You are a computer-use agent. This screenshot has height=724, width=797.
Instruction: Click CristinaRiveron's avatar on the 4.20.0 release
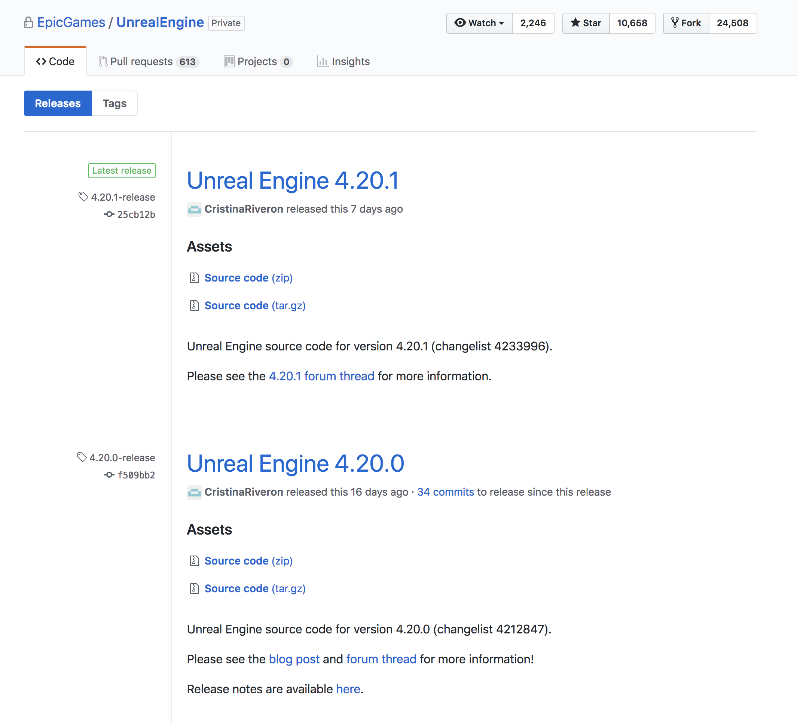click(x=194, y=492)
